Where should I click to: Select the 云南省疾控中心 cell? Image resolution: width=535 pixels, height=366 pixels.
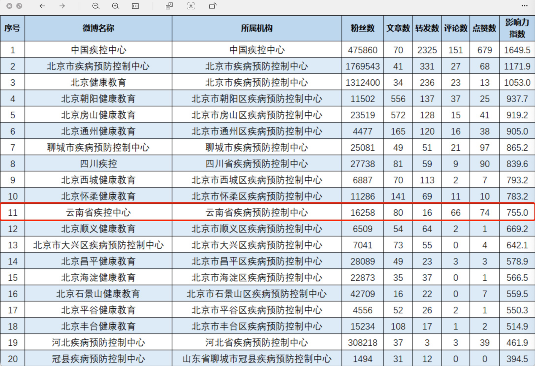(x=98, y=212)
